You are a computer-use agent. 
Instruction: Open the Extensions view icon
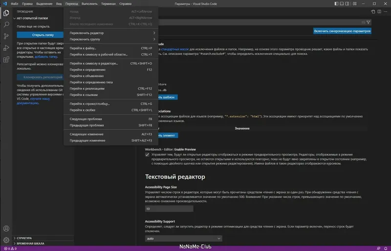[6, 59]
